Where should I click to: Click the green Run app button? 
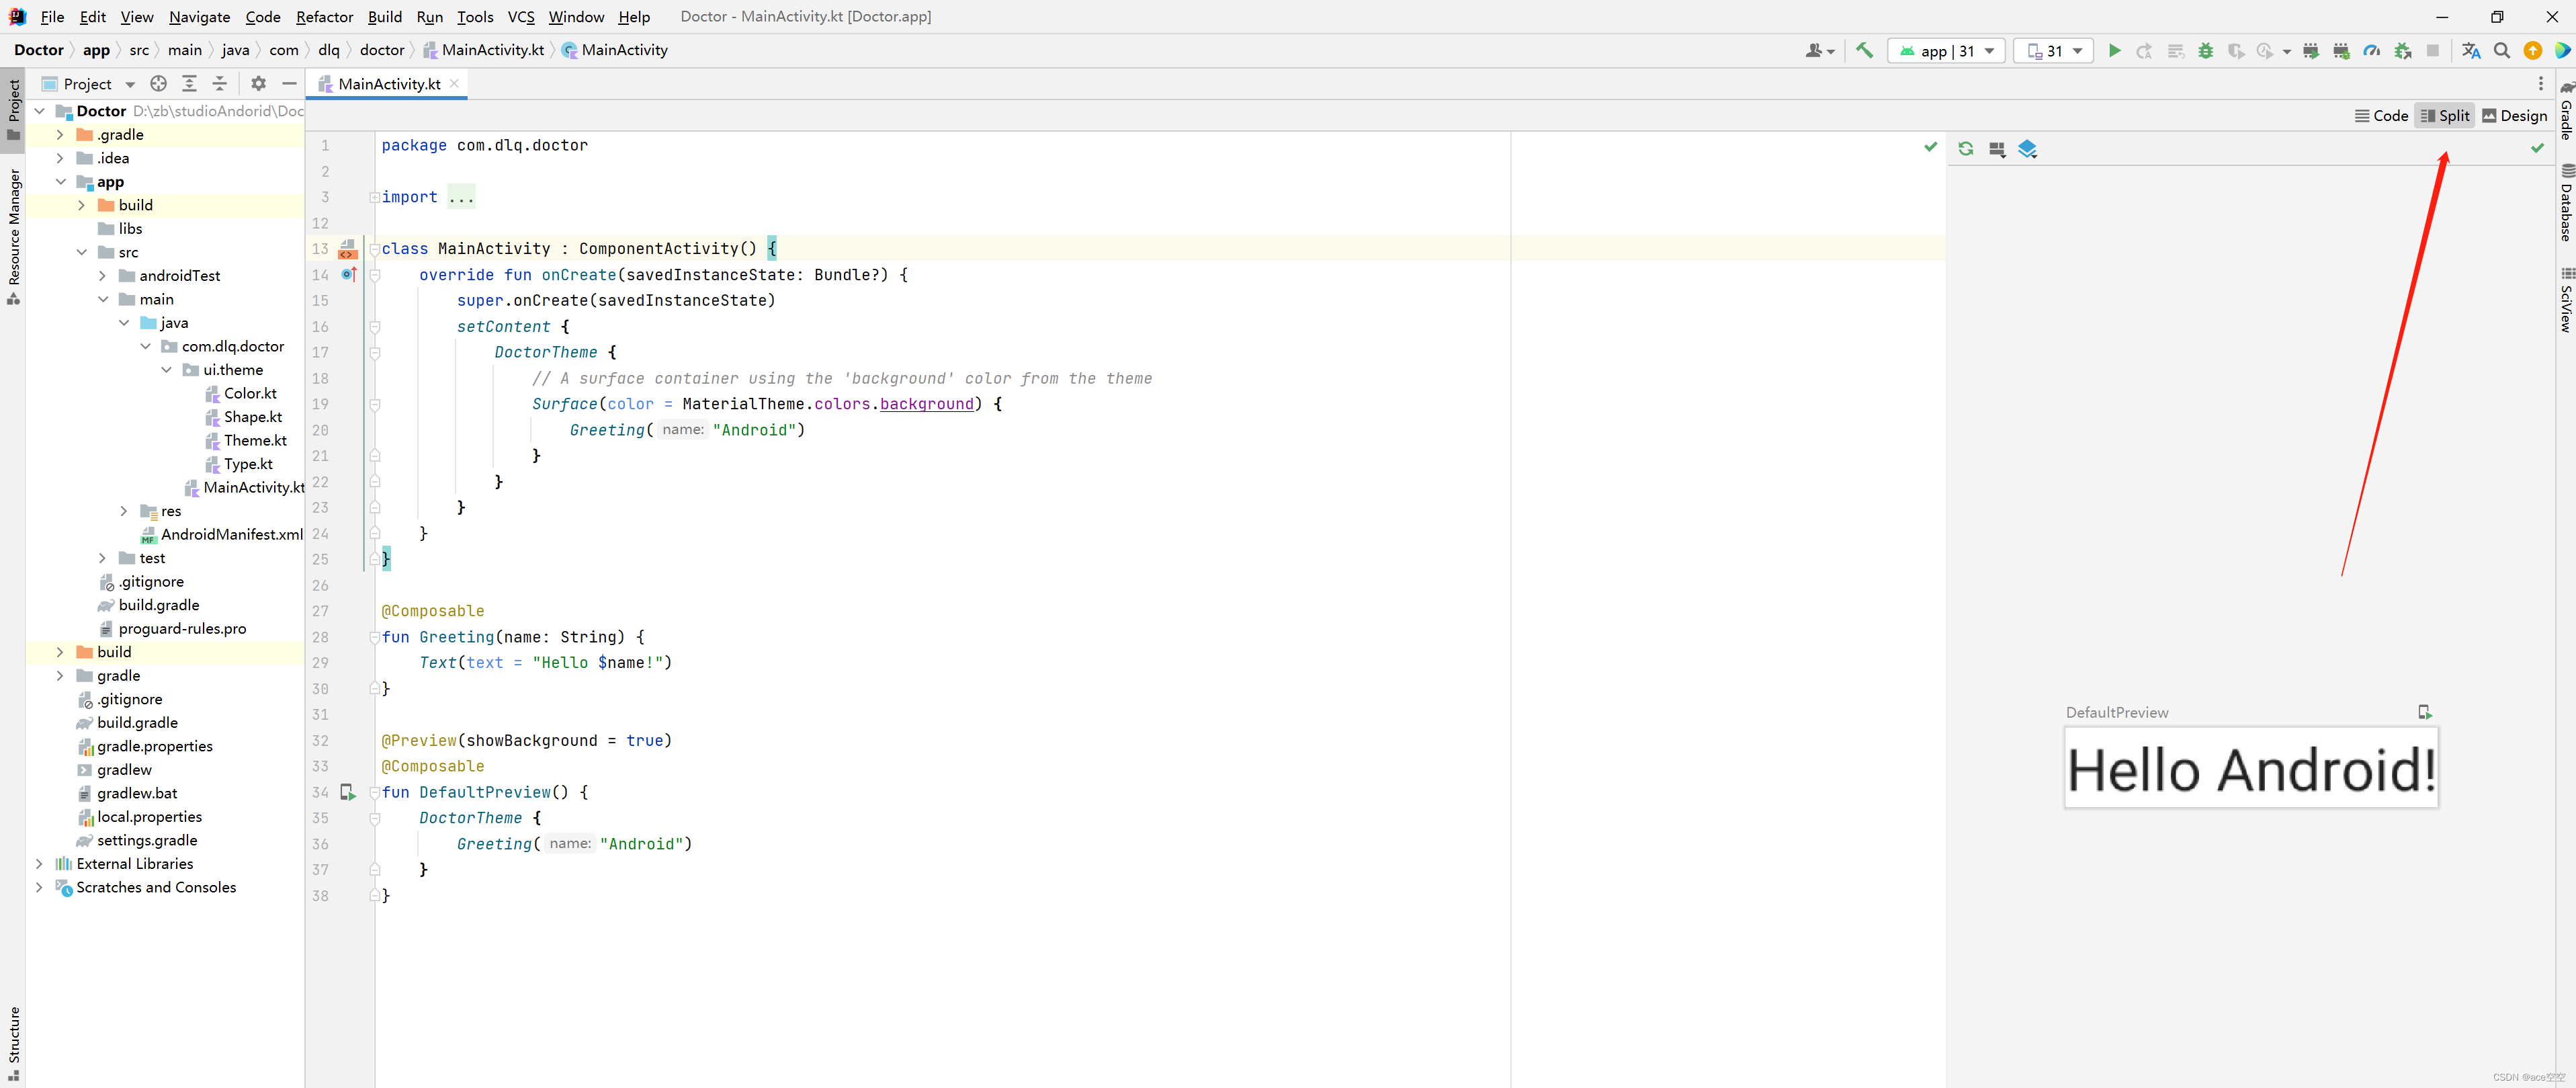pos(2114,51)
